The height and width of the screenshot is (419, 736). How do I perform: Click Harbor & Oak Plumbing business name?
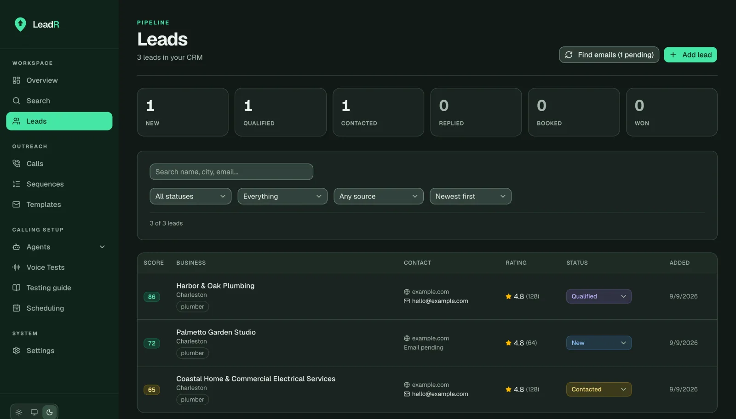[215, 286]
